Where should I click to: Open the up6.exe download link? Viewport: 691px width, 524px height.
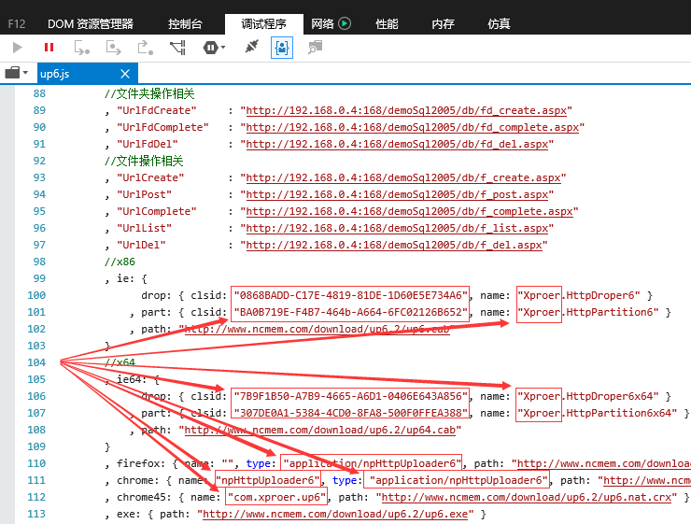click(335, 514)
